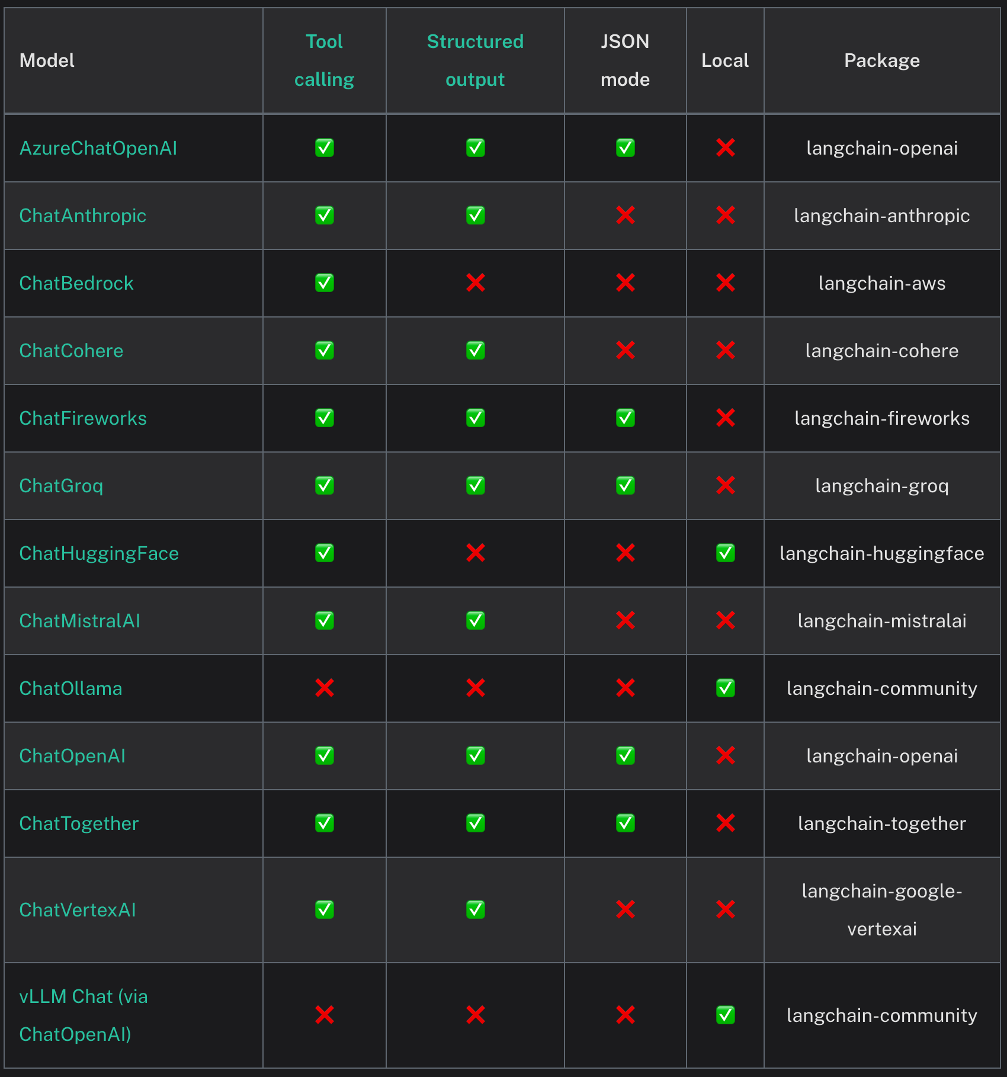The width and height of the screenshot is (1007, 1077).
Task: Click the Local column header
Action: [x=724, y=60]
